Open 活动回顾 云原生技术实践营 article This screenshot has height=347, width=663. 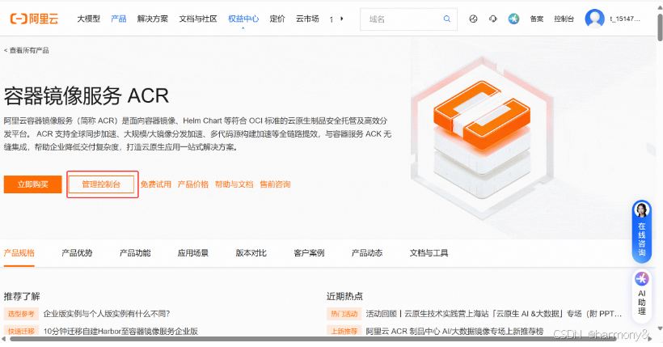(494, 314)
